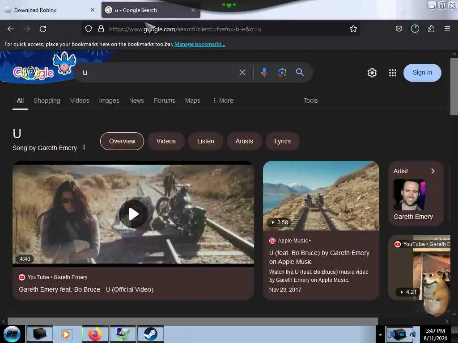
Task: Click the Sign in button
Action: (422, 73)
